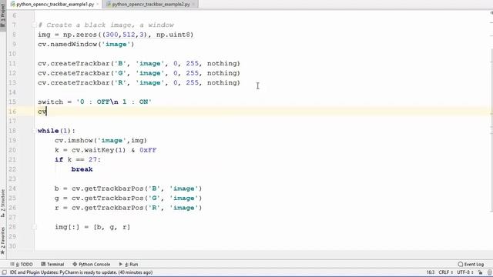Click the inspector icon in status bar corner

(490, 272)
